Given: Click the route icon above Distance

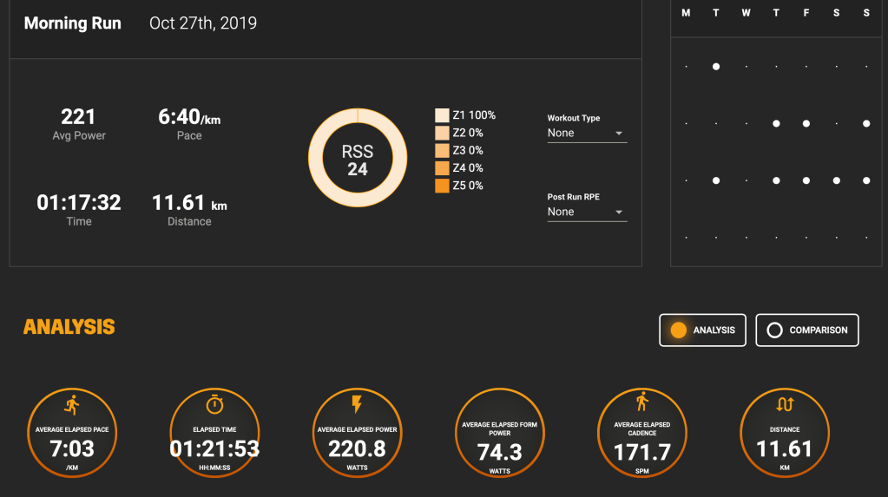Looking at the screenshot, I should (x=785, y=404).
